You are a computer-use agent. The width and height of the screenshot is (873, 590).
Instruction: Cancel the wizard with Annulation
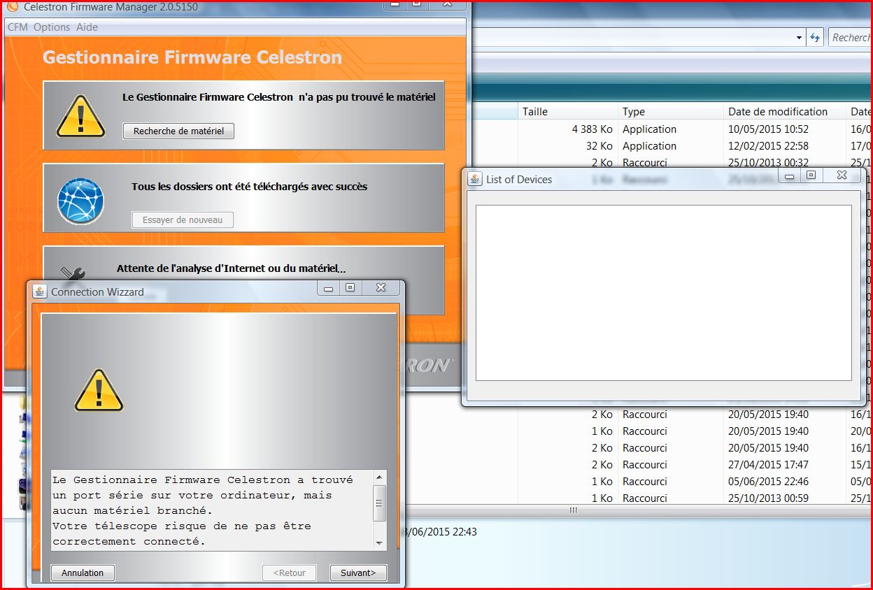[83, 573]
